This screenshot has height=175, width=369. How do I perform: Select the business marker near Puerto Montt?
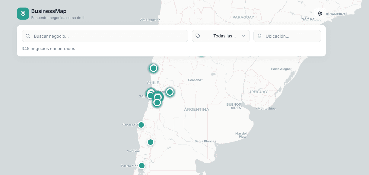pyautogui.click(x=142, y=165)
